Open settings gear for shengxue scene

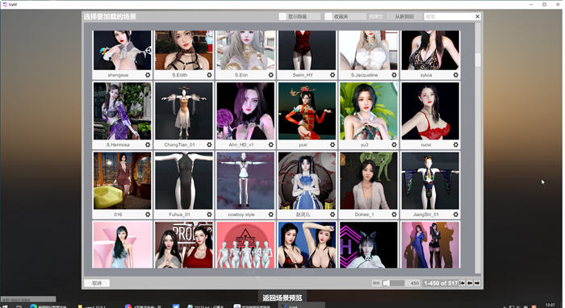coord(148,75)
